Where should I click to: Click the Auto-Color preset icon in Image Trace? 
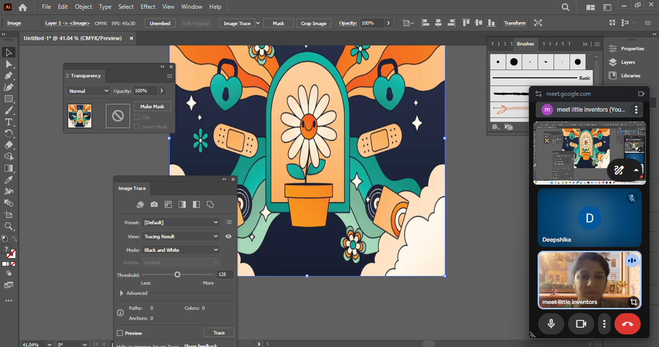[x=140, y=204]
